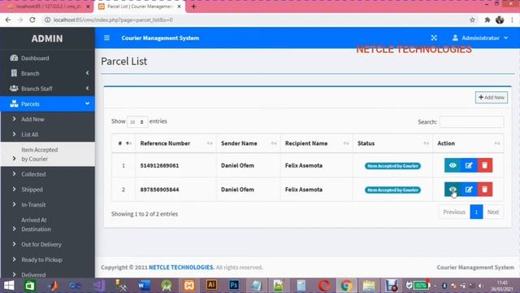Open Collected parcels list
This screenshot has width=520, height=293.
pyautogui.click(x=48, y=174)
